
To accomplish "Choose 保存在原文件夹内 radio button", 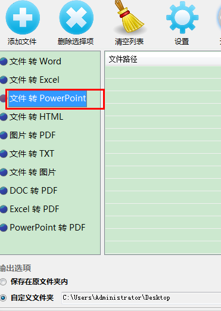I will [x=3, y=282].
